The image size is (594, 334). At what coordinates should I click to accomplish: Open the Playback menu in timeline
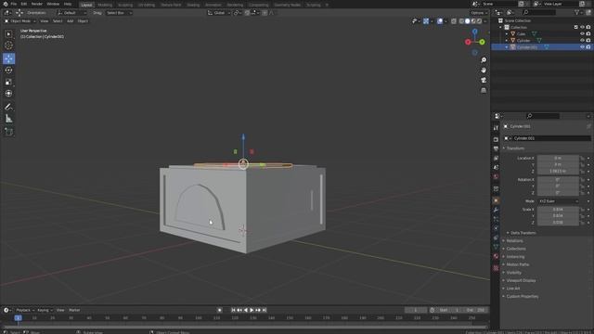click(x=25, y=310)
